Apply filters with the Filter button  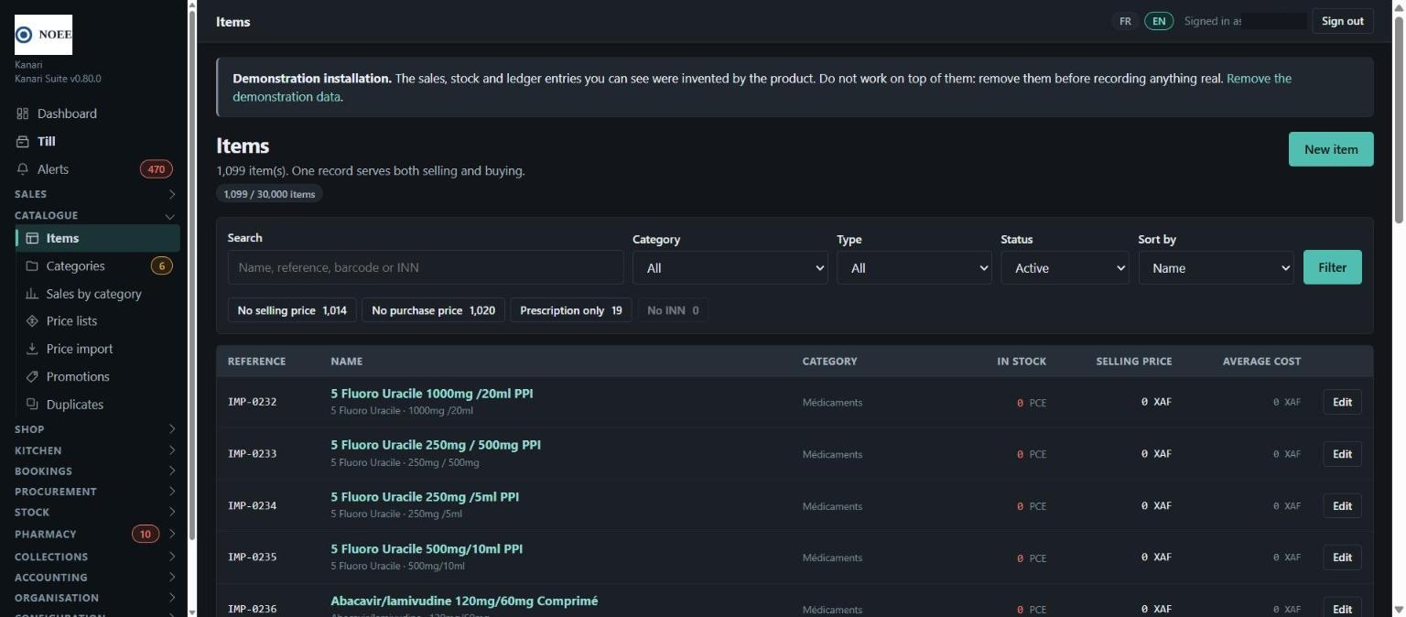tap(1333, 267)
